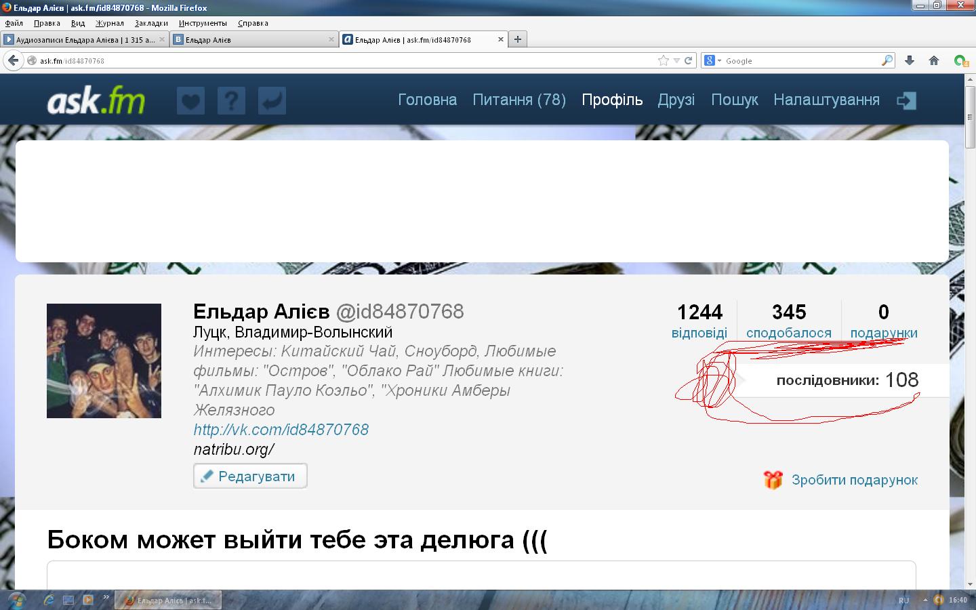This screenshot has width=976, height=610.
Task: Open the Друзі link
Action: [x=676, y=100]
